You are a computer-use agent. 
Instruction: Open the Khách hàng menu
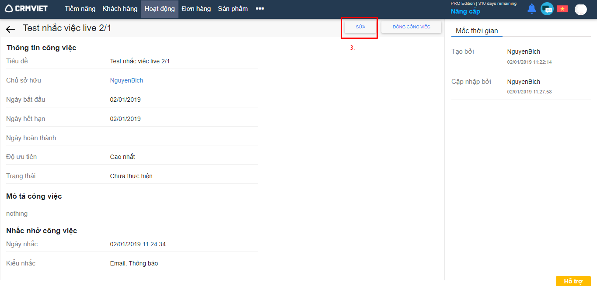tap(120, 9)
